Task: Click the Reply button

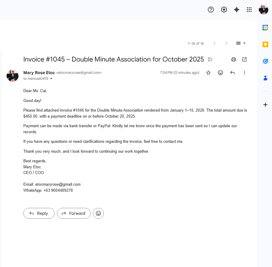Action: [39, 213]
